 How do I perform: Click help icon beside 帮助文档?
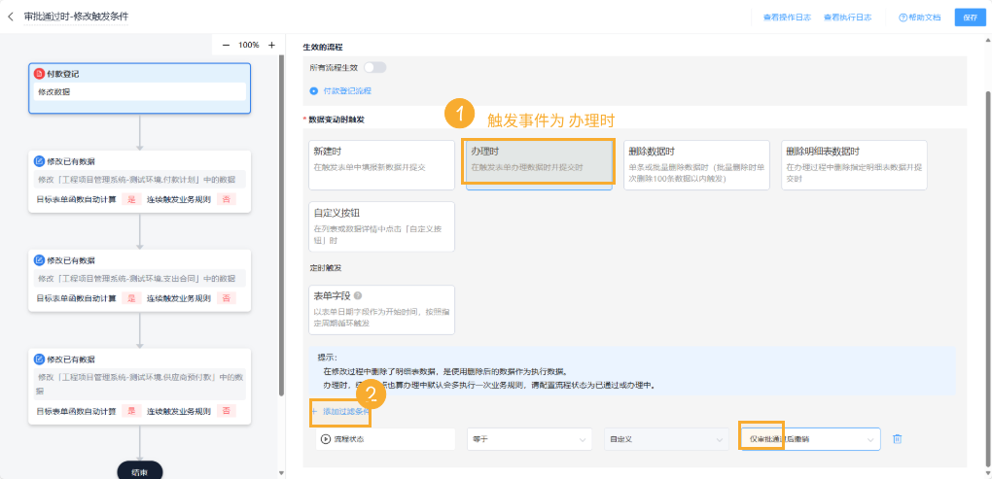click(903, 17)
